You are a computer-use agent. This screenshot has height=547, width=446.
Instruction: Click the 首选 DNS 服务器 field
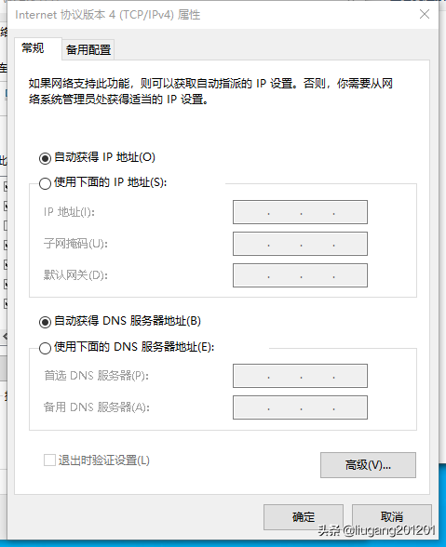click(x=300, y=376)
